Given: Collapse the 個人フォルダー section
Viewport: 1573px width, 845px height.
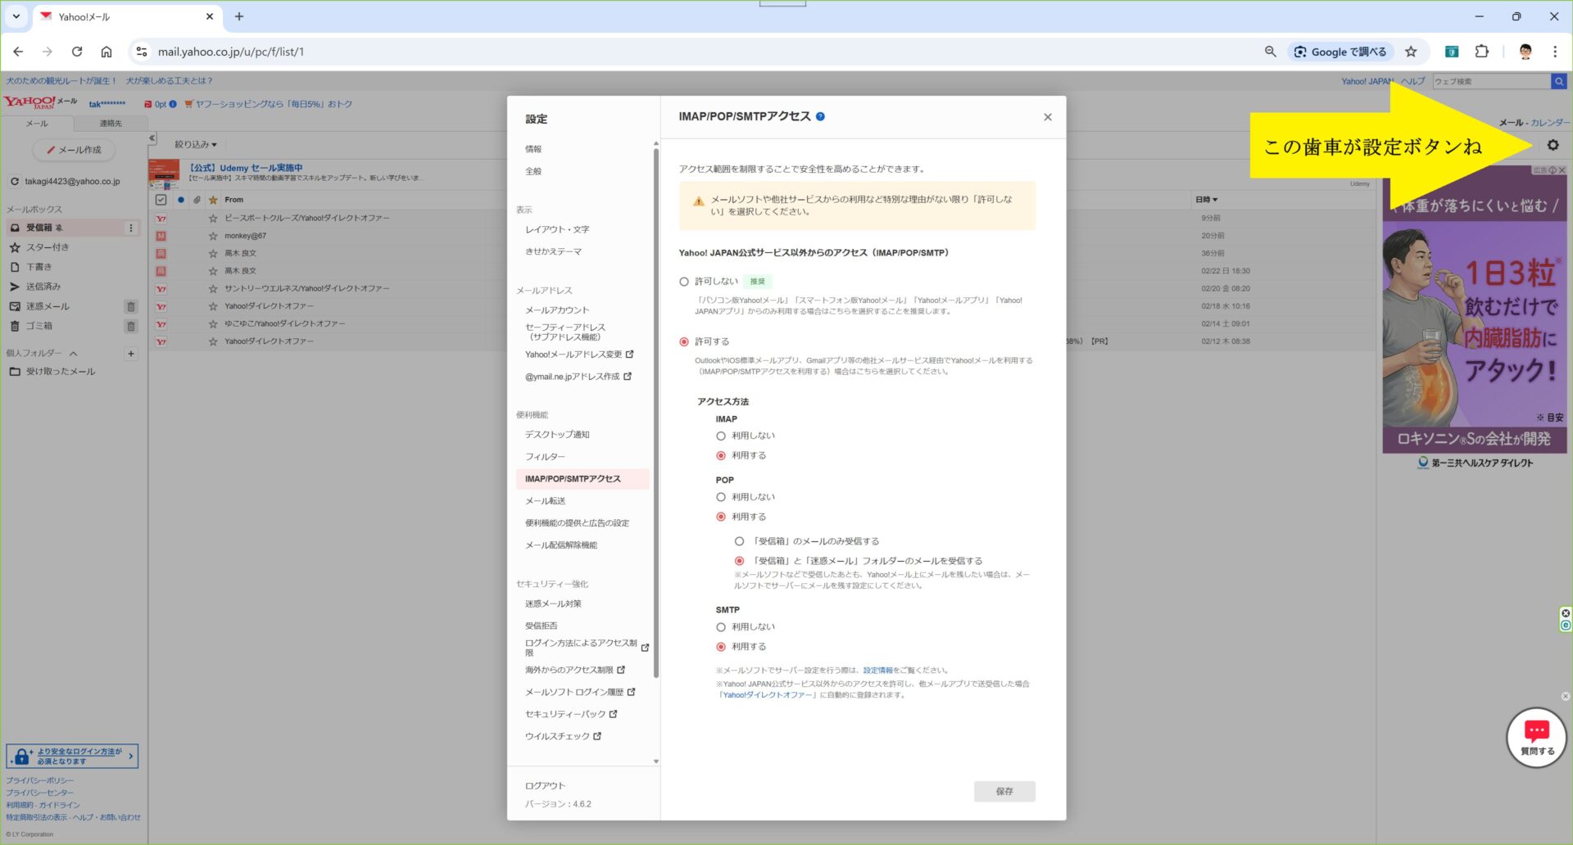Looking at the screenshot, I should tap(74, 354).
